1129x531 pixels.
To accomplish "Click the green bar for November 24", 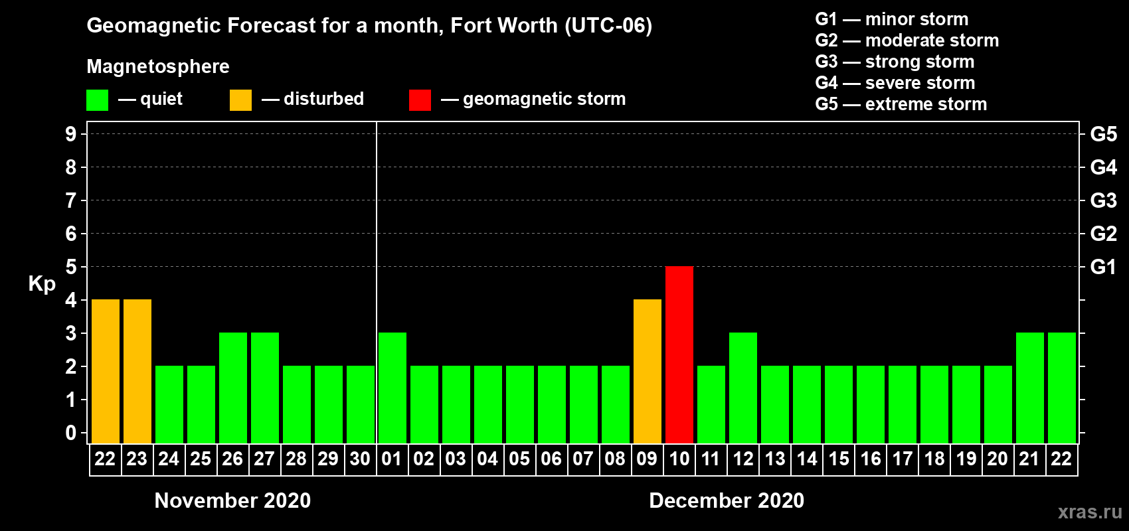I will pos(169,405).
